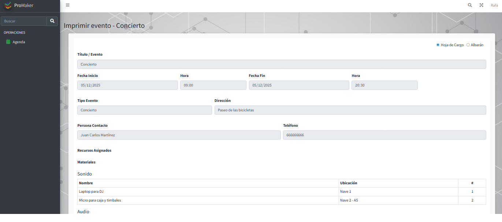Click the Fecha Fin date field
This screenshot has width=502, height=222.
[299, 85]
